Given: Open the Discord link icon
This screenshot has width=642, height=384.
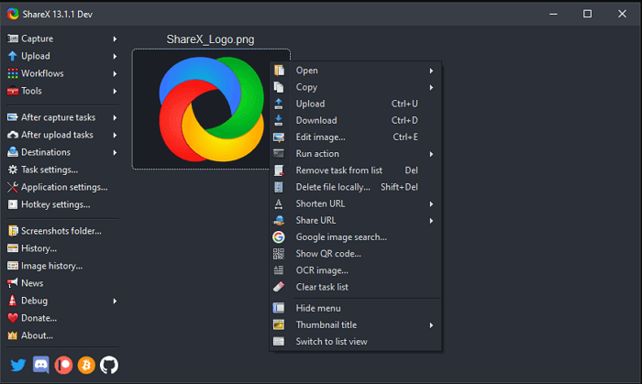Looking at the screenshot, I should 40,365.
